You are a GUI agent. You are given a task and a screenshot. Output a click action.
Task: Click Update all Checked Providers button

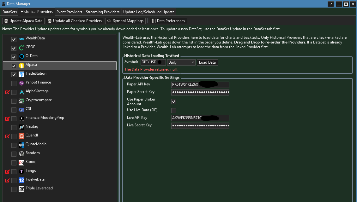click(x=75, y=21)
